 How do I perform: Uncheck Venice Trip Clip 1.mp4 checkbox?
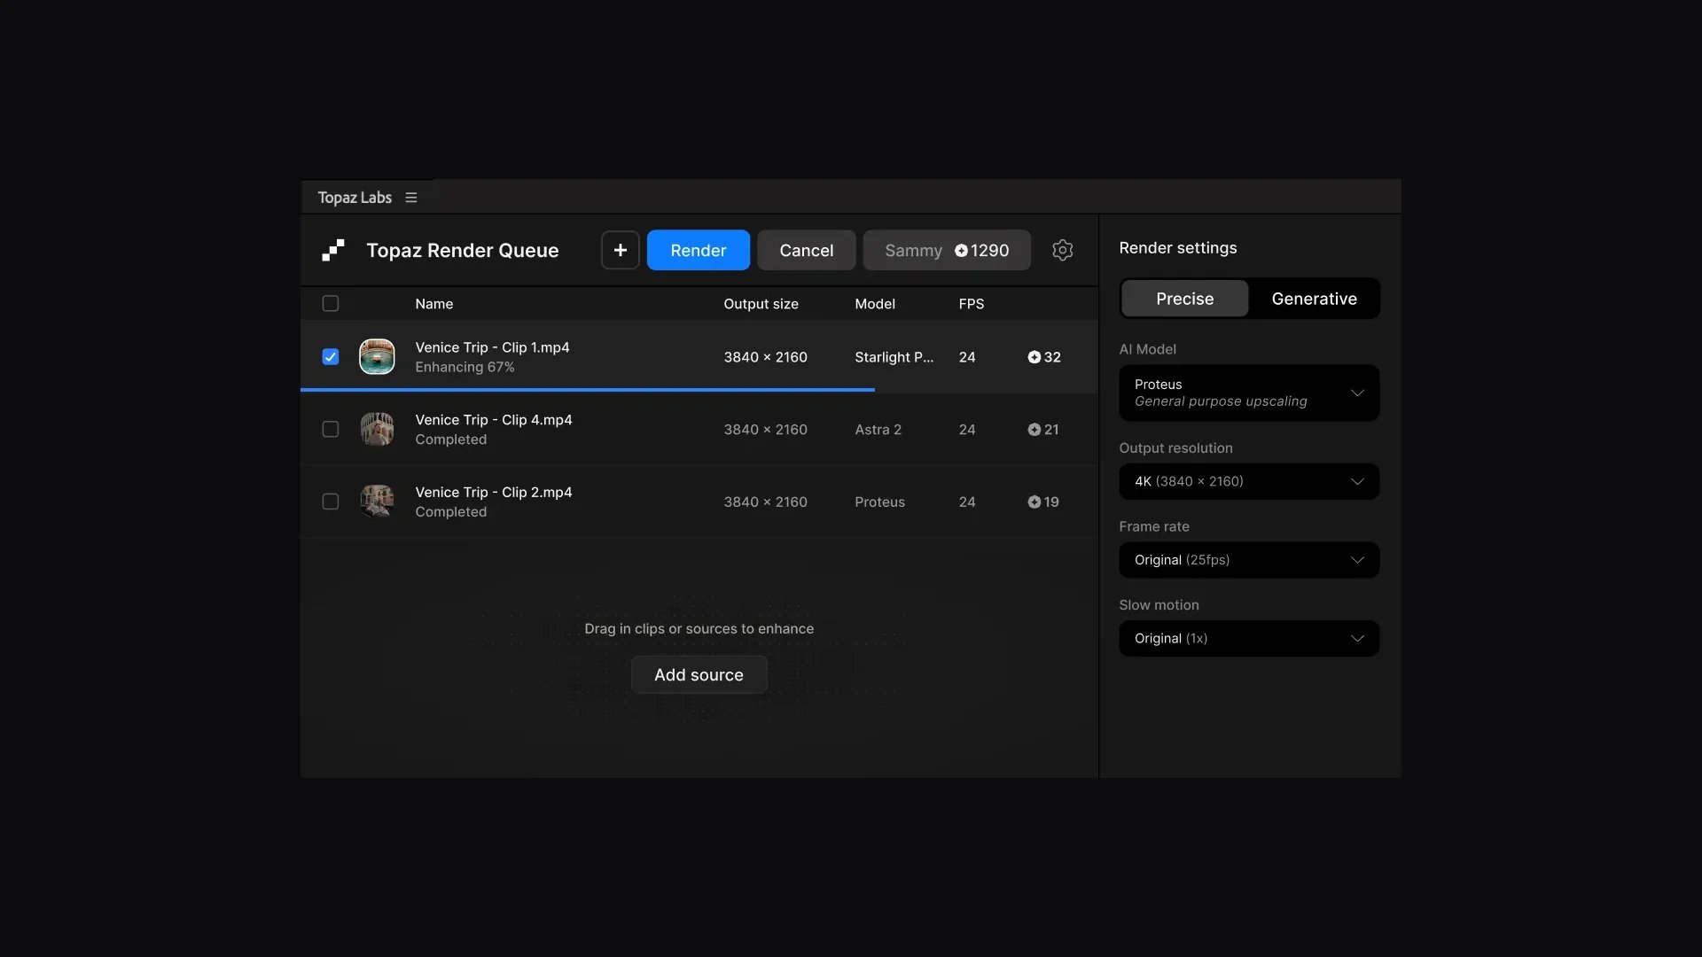(331, 357)
